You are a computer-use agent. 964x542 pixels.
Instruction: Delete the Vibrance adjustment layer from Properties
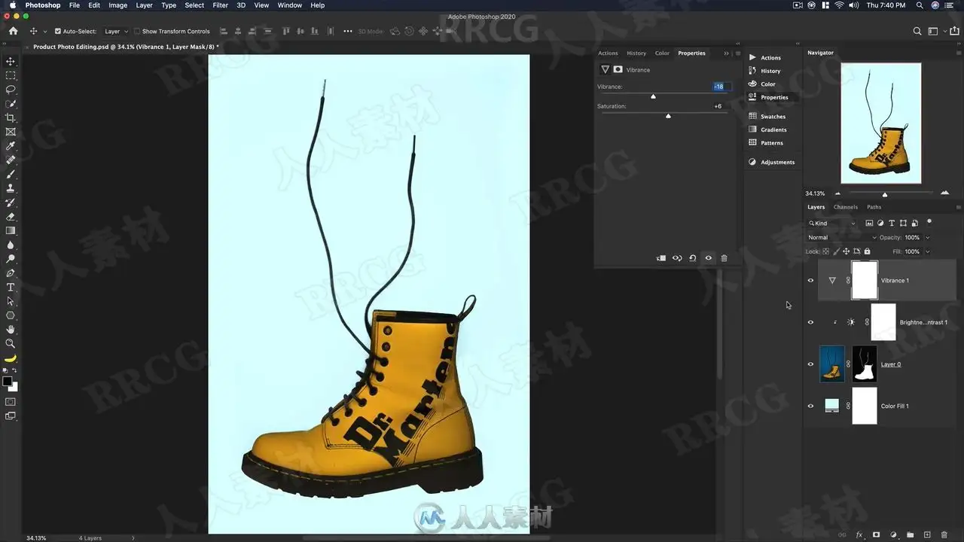[725, 258]
